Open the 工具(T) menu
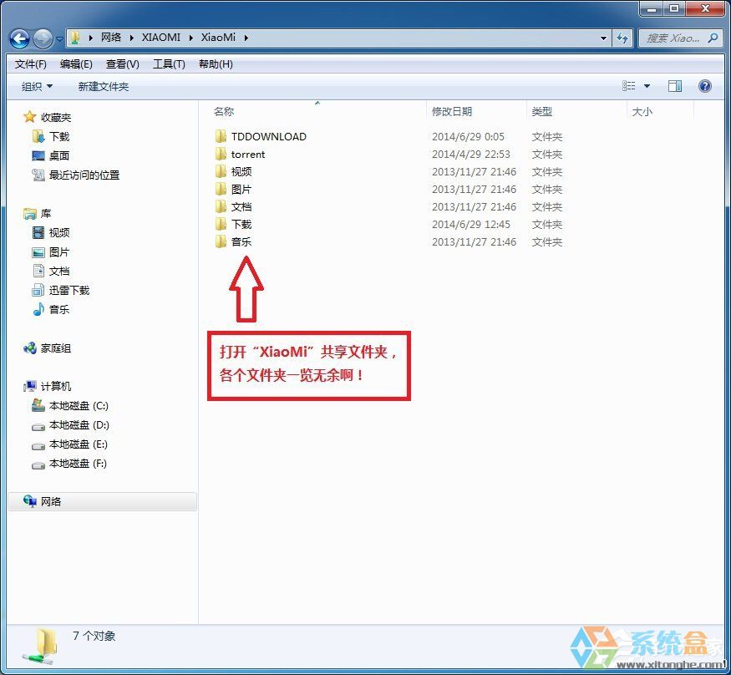This screenshot has width=731, height=675. click(169, 64)
